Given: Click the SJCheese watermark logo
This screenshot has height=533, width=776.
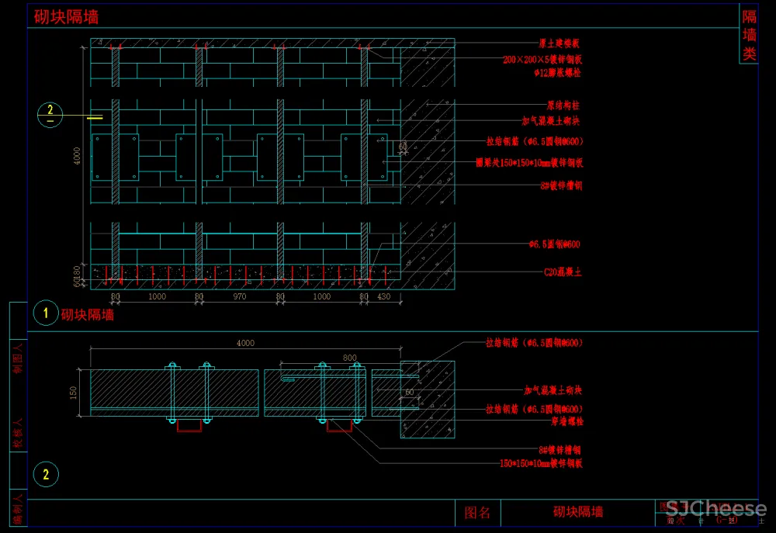Looking at the screenshot, I should coord(715,510).
